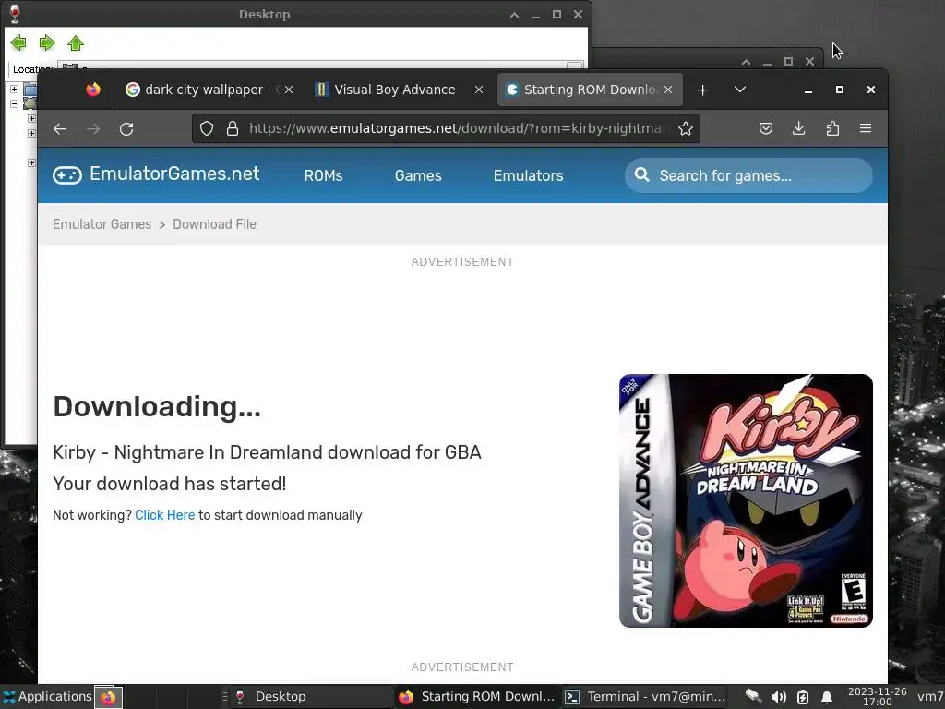The width and height of the screenshot is (945, 709).
Task: Click Here to start download manually
Action: (164, 515)
